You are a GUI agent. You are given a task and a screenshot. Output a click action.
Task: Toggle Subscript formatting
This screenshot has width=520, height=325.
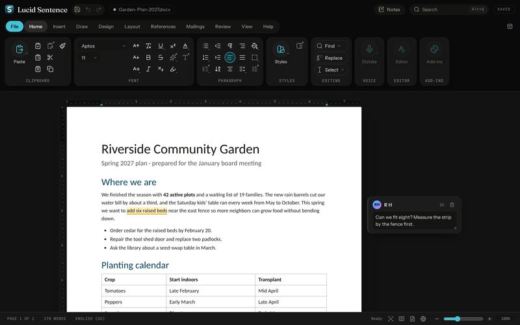pyautogui.click(x=161, y=69)
